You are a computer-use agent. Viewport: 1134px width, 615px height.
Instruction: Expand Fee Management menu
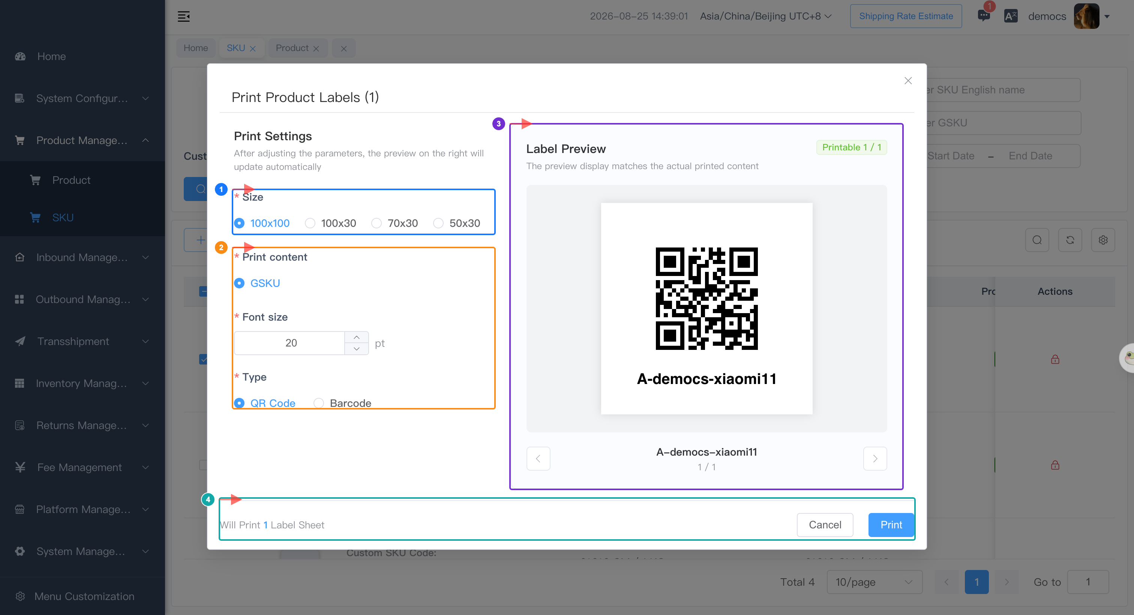[146, 467]
